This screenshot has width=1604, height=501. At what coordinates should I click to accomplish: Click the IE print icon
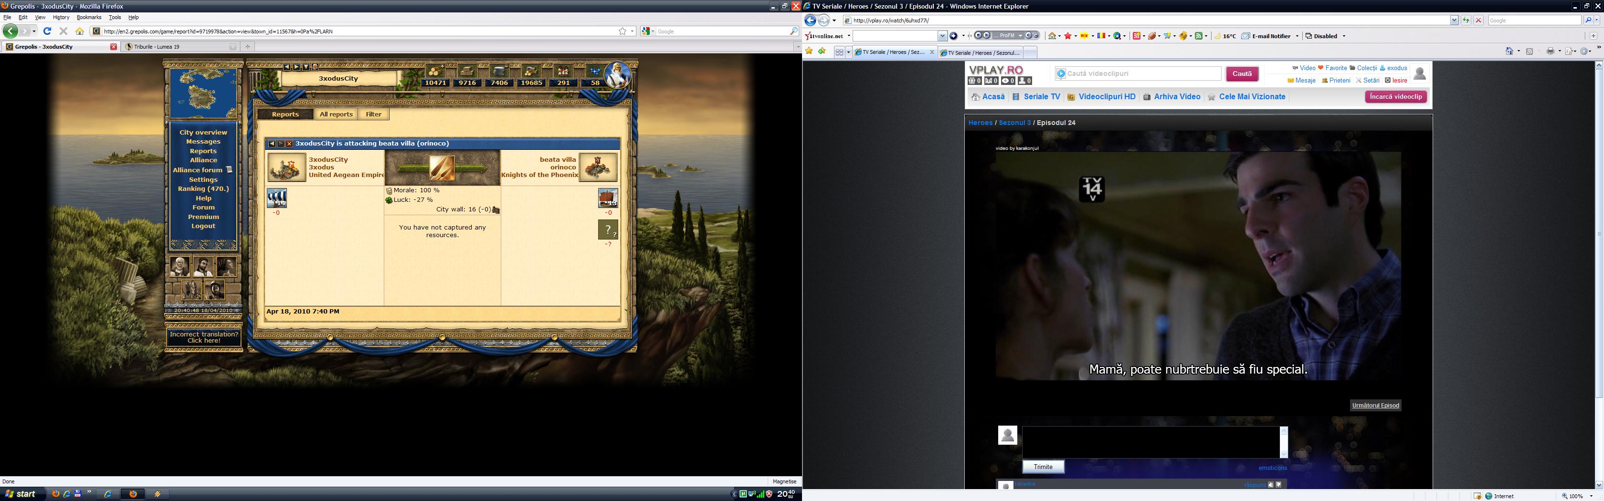[1551, 52]
